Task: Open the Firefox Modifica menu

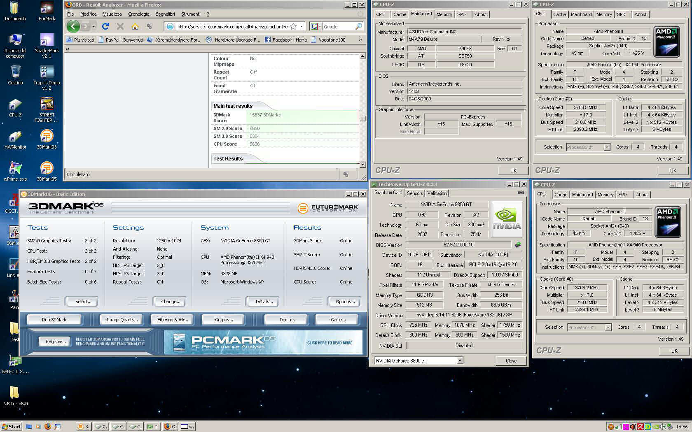Action: (x=88, y=14)
